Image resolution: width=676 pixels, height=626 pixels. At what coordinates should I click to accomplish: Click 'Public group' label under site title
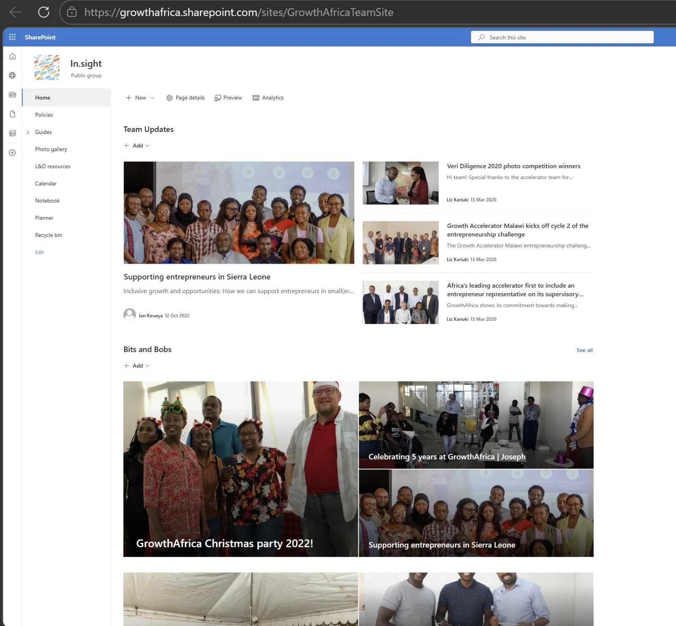(86, 76)
